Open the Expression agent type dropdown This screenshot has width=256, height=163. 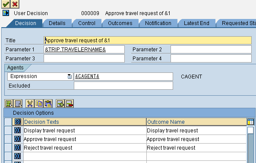point(70,76)
